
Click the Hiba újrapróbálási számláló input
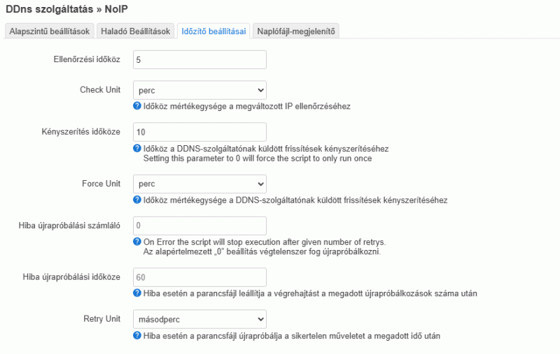point(199,226)
